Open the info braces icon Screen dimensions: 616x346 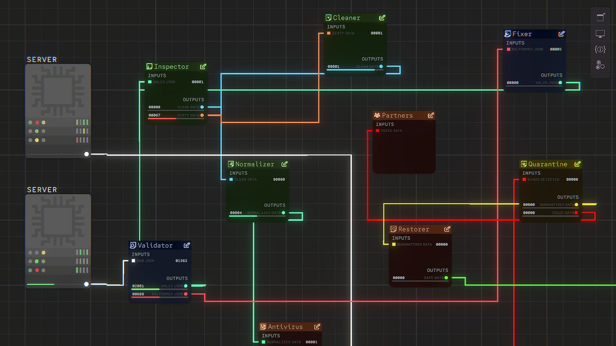[x=600, y=49]
